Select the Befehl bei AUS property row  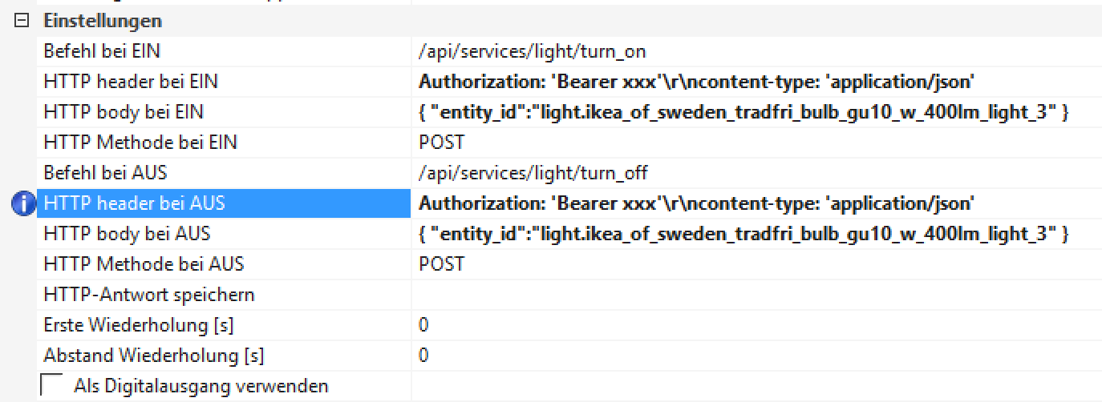(x=105, y=173)
